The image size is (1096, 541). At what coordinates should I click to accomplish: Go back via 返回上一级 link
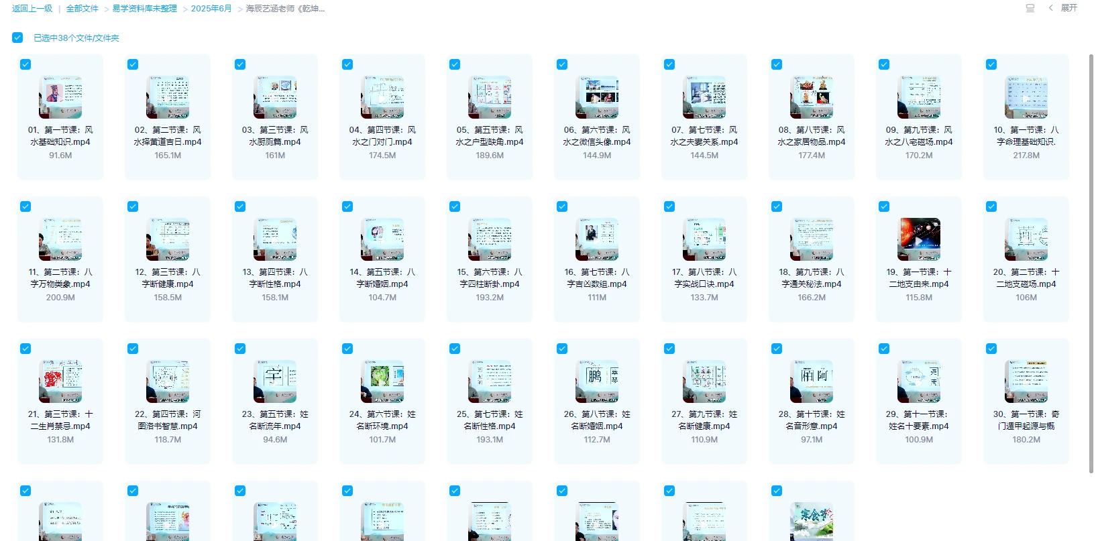(x=32, y=9)
